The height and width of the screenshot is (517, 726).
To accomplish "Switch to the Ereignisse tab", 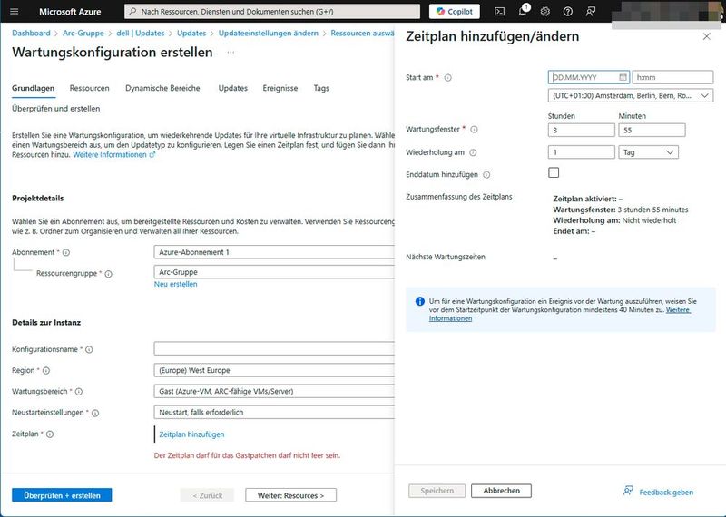I will coord(280,88).
